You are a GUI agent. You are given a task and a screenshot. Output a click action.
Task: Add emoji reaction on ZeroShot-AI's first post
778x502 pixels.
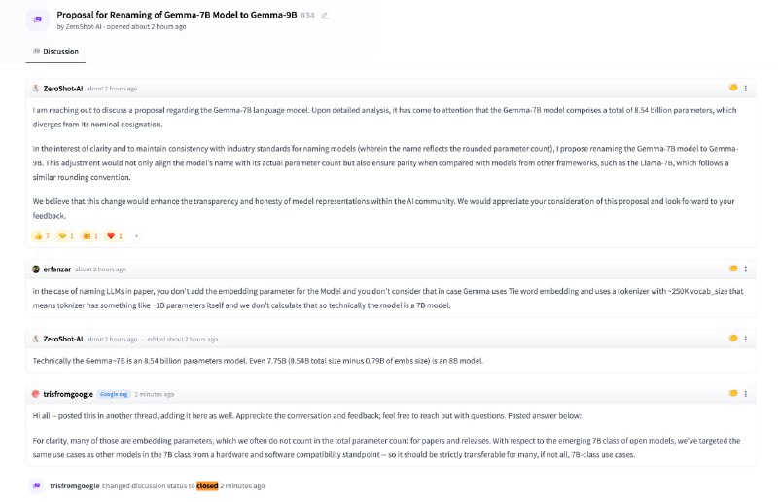[733, 88]
